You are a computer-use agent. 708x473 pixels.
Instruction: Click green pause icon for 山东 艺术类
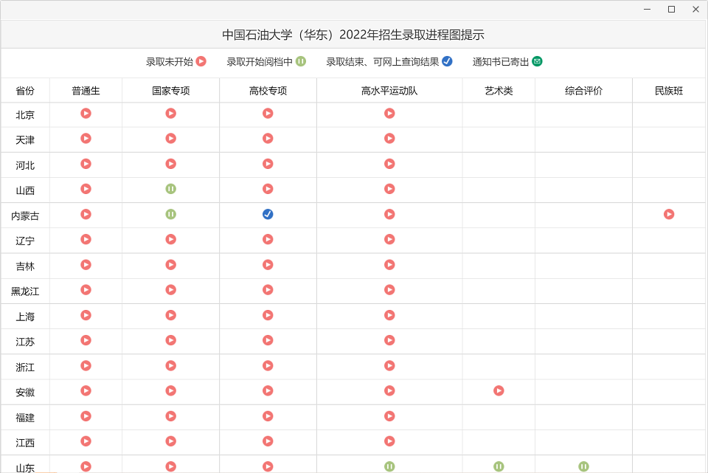[499, 466]
